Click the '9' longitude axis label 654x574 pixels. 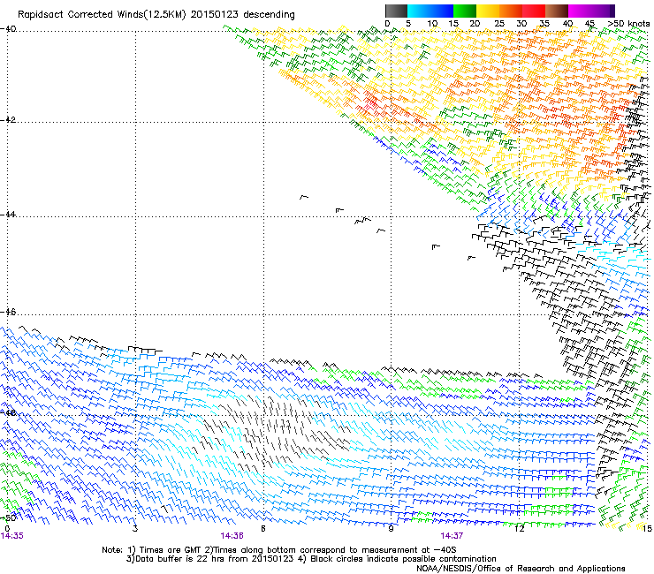(x=391, y=529)
